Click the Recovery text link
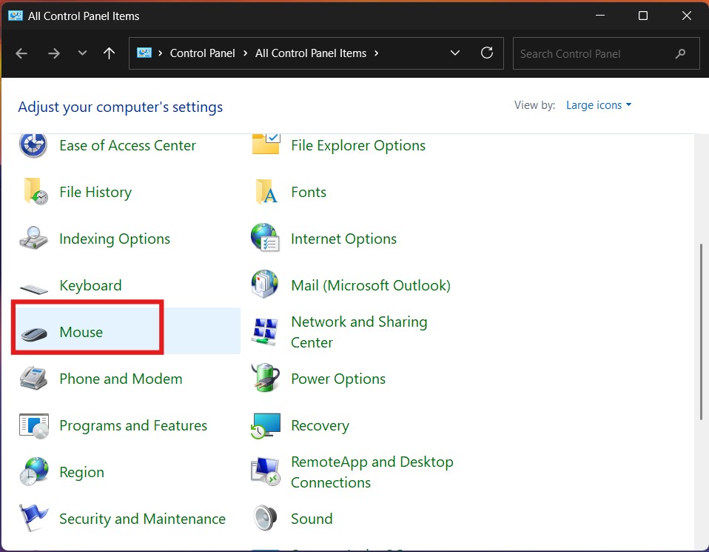This screenshot has width=709, height=552. pyautogui.click(x=320, y=425)
